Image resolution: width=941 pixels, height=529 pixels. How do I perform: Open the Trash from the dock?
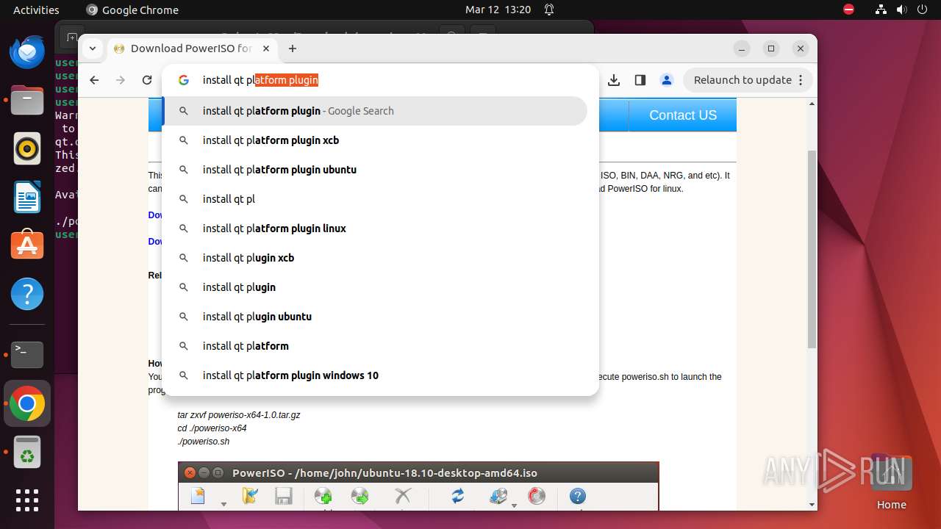point(27,452)
